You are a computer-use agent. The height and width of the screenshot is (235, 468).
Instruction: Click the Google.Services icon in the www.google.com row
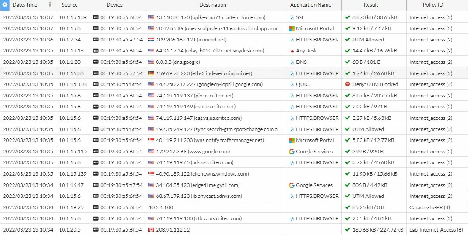click(x=292, y=152)
